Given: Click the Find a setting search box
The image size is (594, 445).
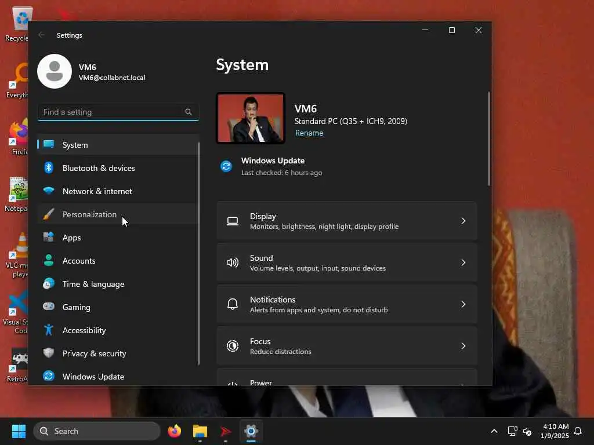Looking at the screenshot, I should (118, 112).
